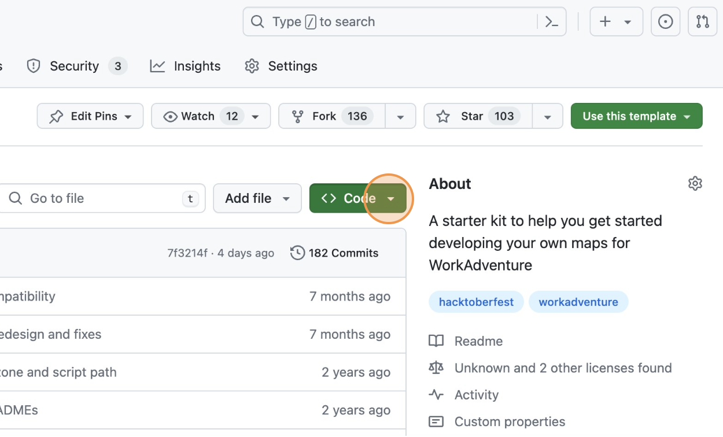Image resolution: width=723 pixels, height=437 pixels.
Task: Click the Issues circle icon in header
Action: coord(666,22)
